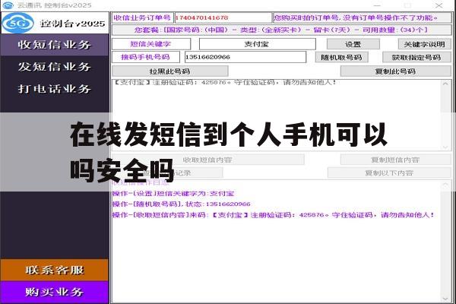Click the title bar app icon
456x304 pixels.
[x=8, y=5]
